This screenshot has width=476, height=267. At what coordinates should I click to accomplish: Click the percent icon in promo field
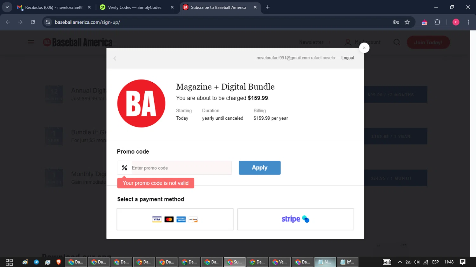(124, 168)
